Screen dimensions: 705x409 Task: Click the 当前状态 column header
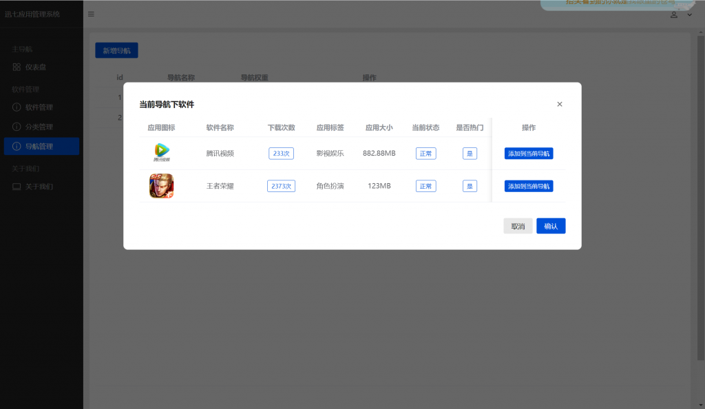(x=425, y=127)
